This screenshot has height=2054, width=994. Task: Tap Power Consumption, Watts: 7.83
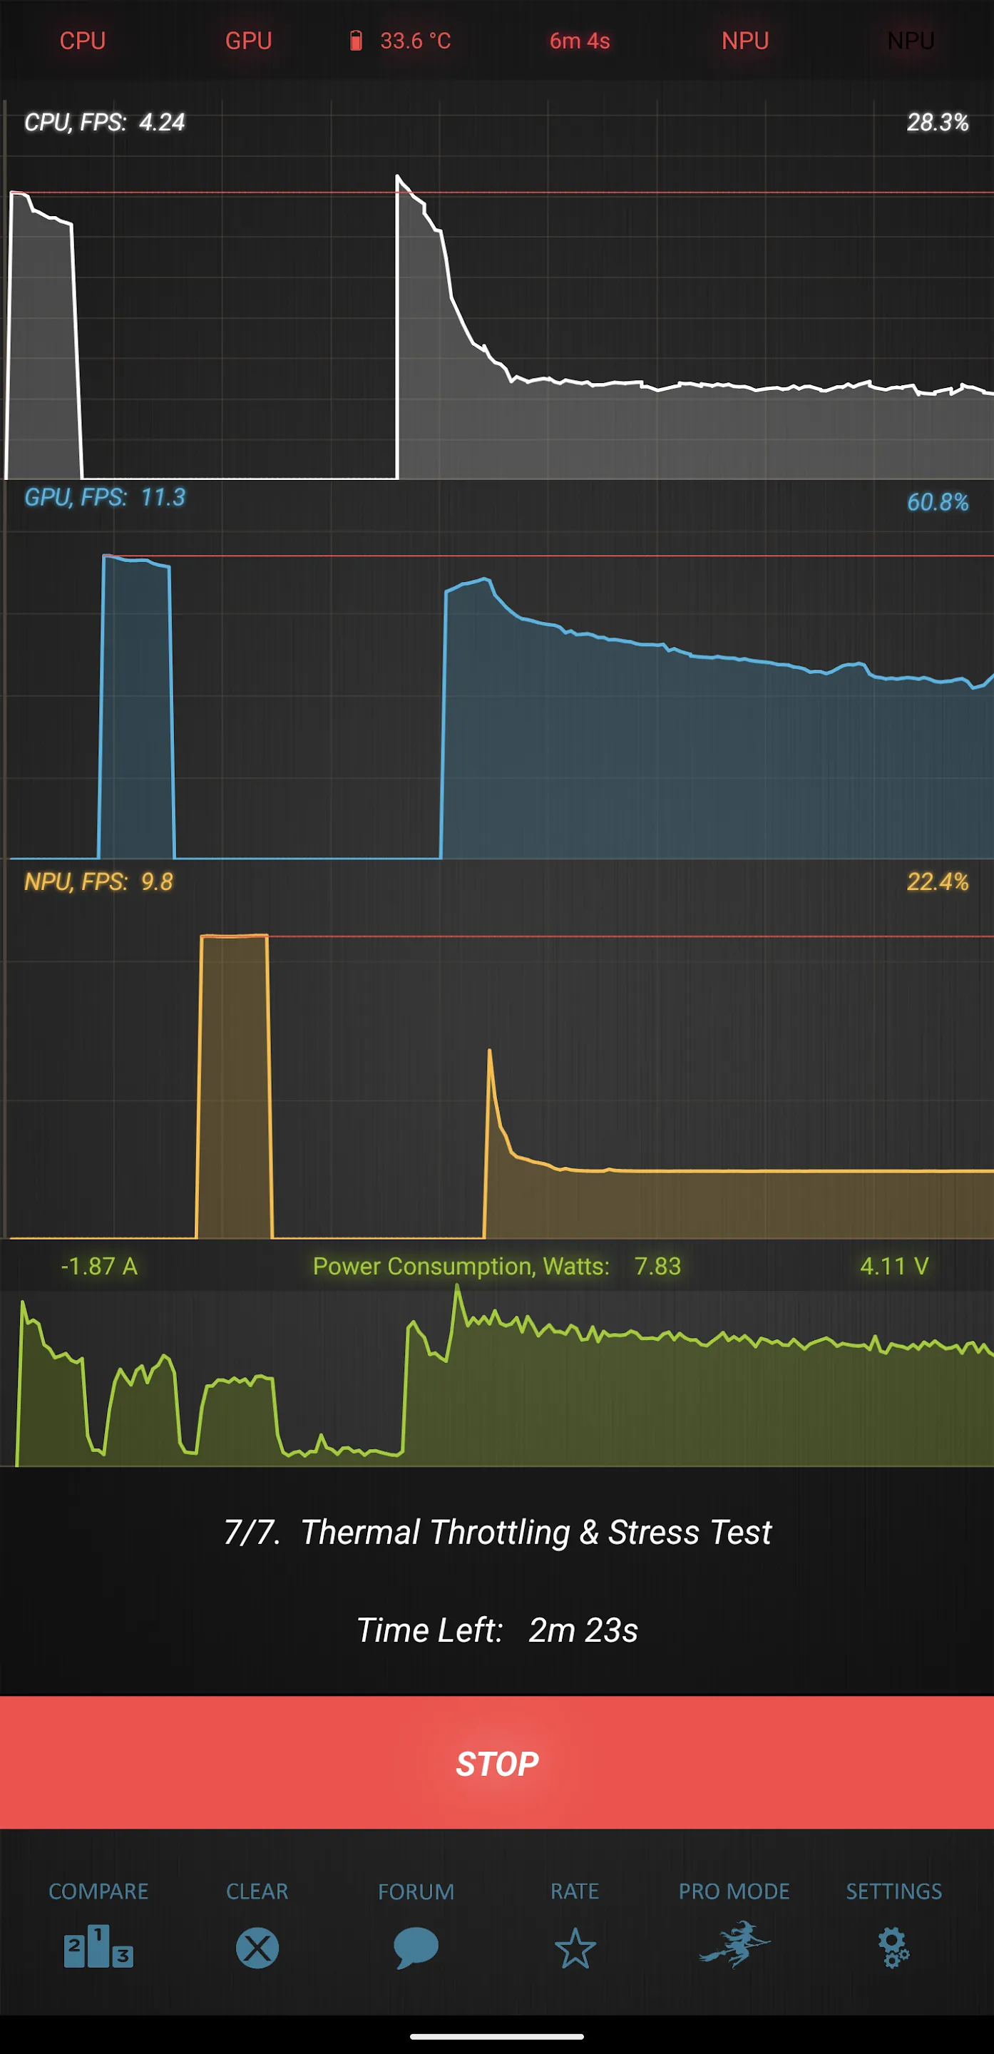(x=496, y=1266)
